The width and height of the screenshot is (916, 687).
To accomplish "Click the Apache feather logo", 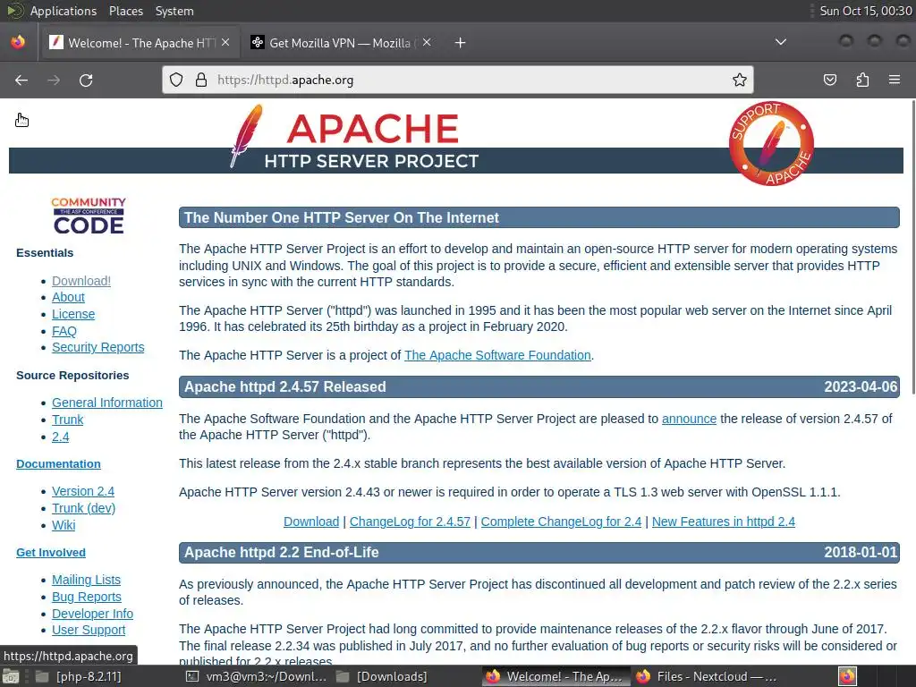I will tap(247, 136).
